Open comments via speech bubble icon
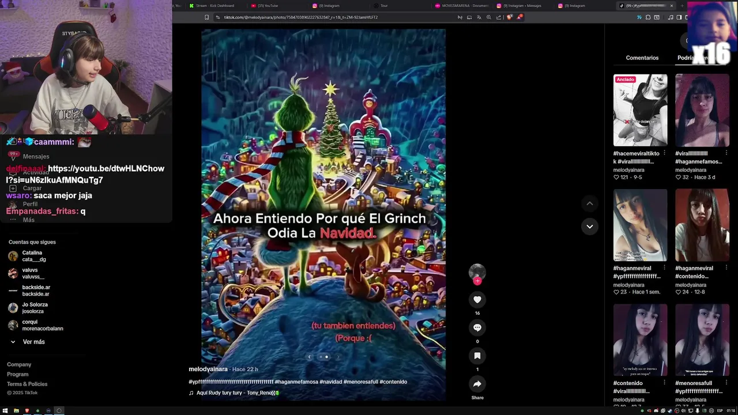 [x=477, y=327]
